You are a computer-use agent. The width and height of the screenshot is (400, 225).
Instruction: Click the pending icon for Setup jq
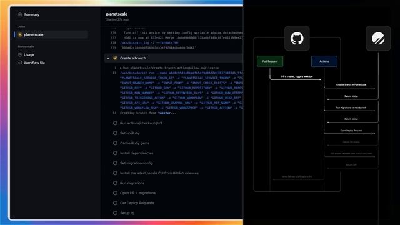pos(115,213)
